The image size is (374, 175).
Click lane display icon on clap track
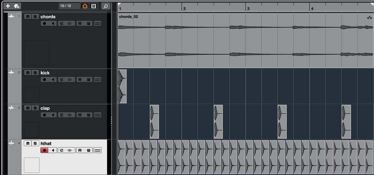click(98, 115)
